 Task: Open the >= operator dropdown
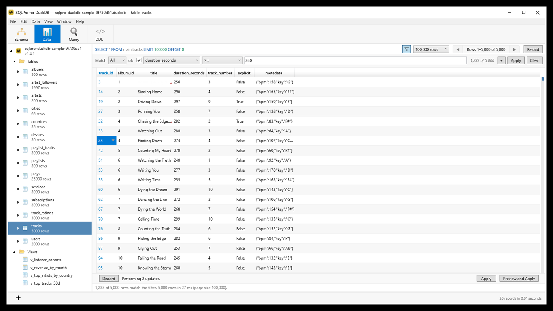[x=222, y=60]
